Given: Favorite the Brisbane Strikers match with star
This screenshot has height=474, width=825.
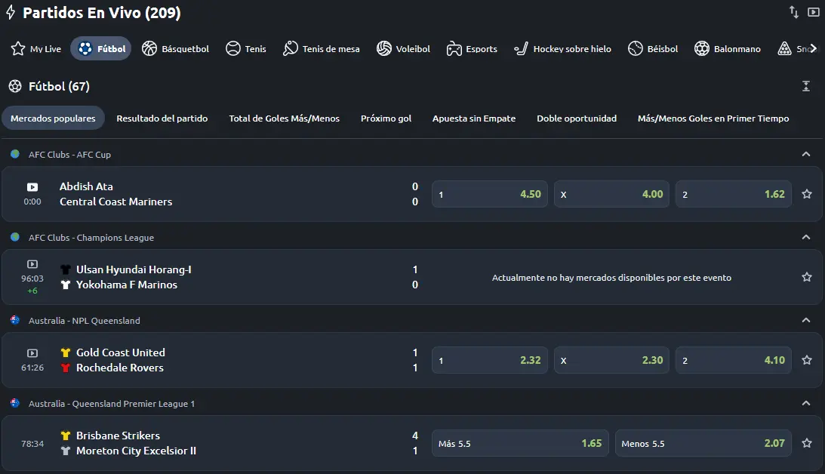Looking at the screenshot, I should coord(807,444).
